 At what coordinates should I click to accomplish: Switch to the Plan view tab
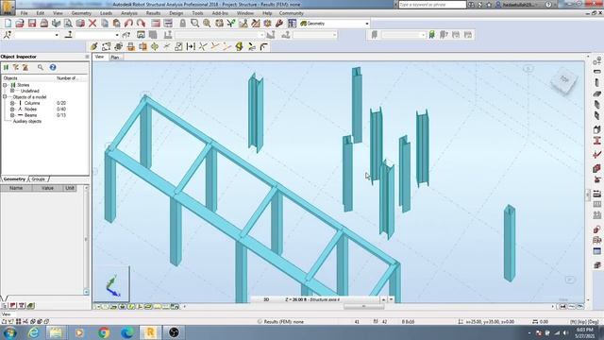click(115, 57)
